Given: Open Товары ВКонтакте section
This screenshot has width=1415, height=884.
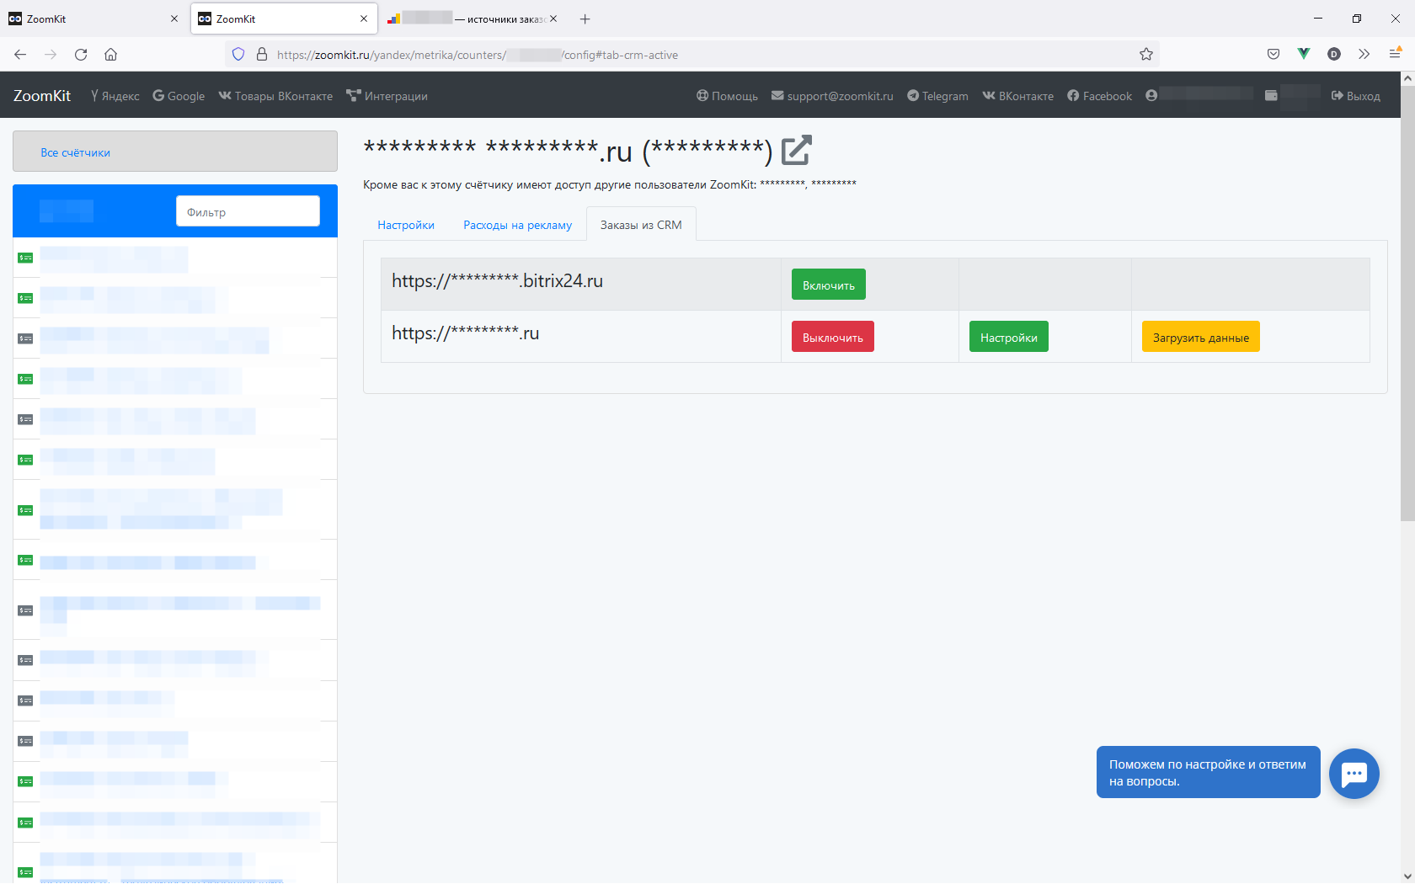Looking at the screenshot, I should click(275, 96).
